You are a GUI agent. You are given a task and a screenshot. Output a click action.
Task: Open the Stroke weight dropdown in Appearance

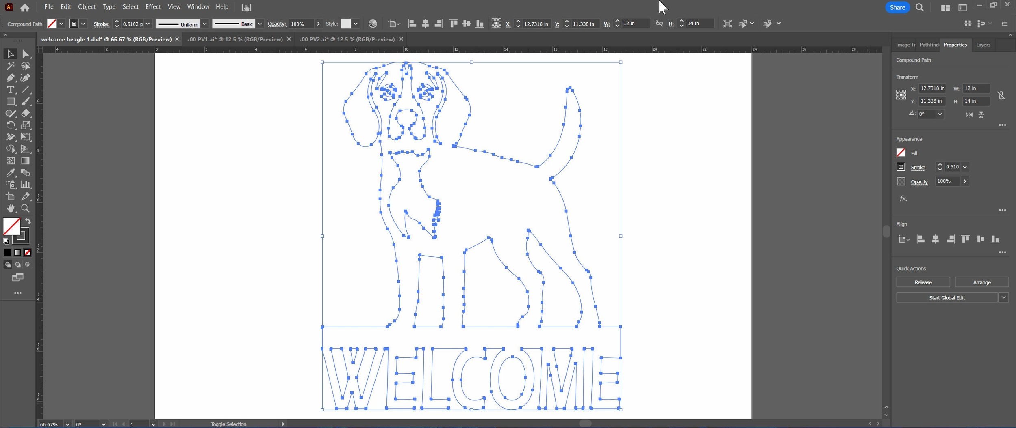[965, 167]
